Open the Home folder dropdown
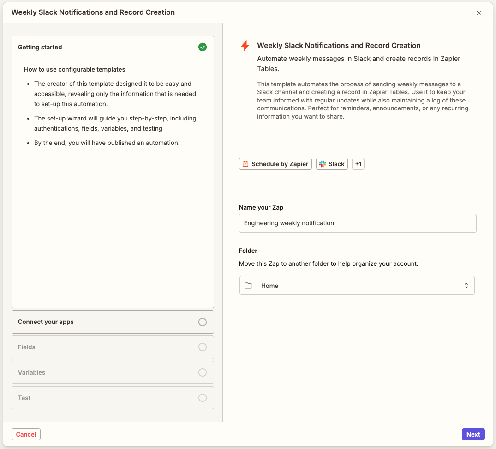The image size is (496, 449). coord(357,285)
